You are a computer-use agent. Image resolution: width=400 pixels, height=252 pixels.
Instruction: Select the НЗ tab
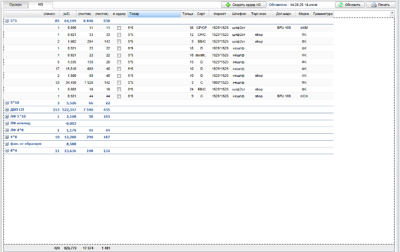pos(40,4)
